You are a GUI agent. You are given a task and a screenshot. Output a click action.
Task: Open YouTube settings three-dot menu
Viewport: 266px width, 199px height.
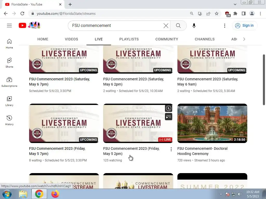point(225,26)
